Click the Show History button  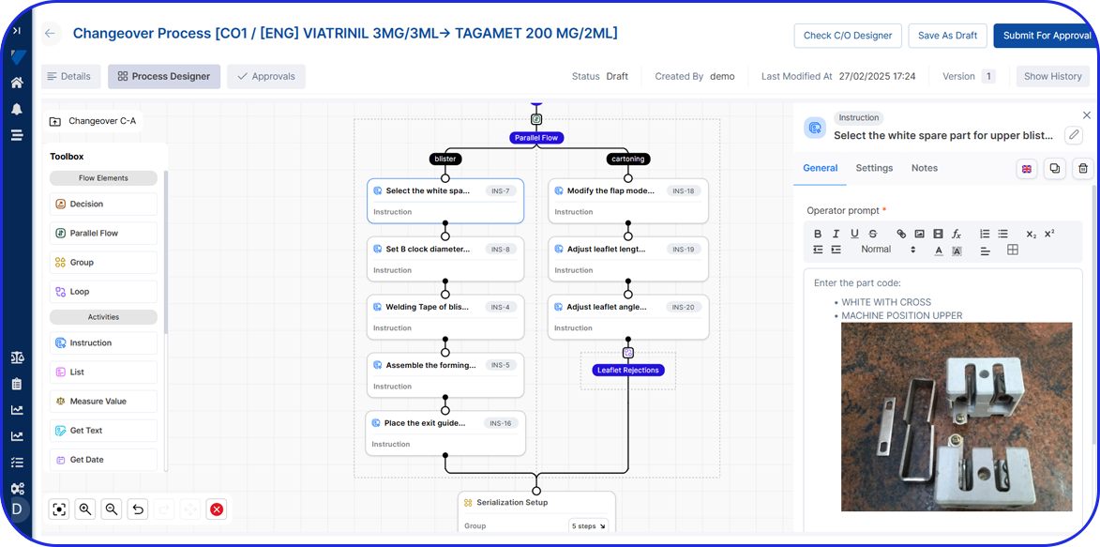[x=1052, y=76]
